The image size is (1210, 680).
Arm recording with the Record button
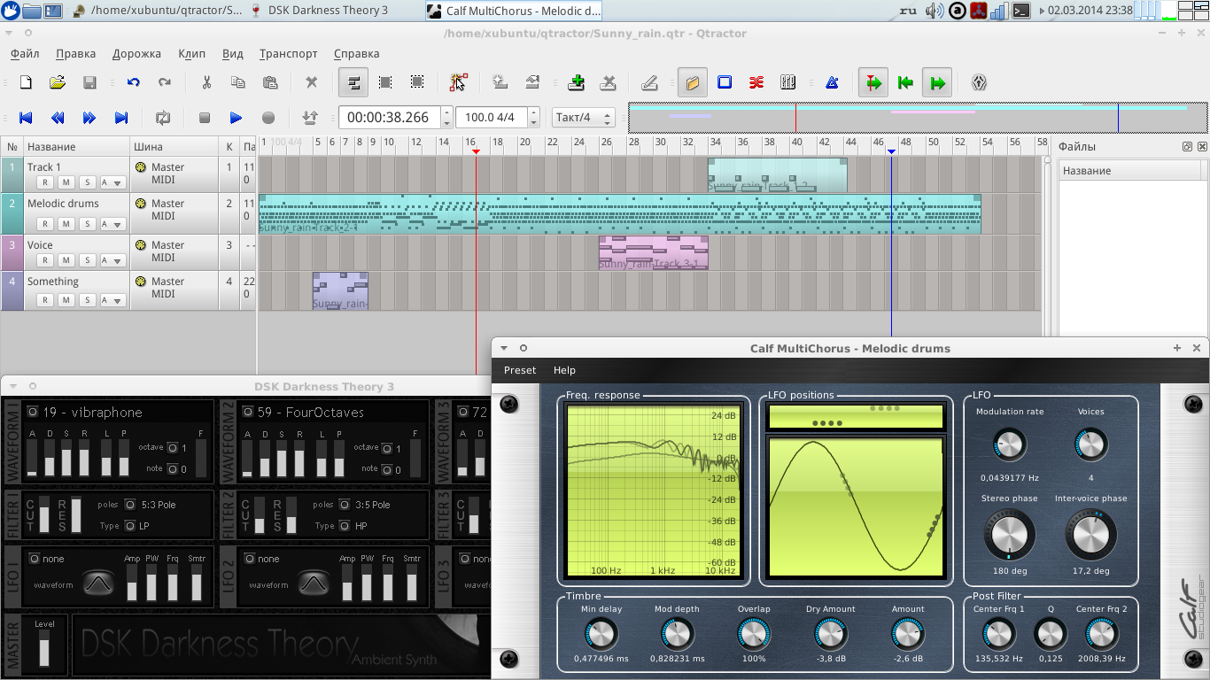click(268, 117)
